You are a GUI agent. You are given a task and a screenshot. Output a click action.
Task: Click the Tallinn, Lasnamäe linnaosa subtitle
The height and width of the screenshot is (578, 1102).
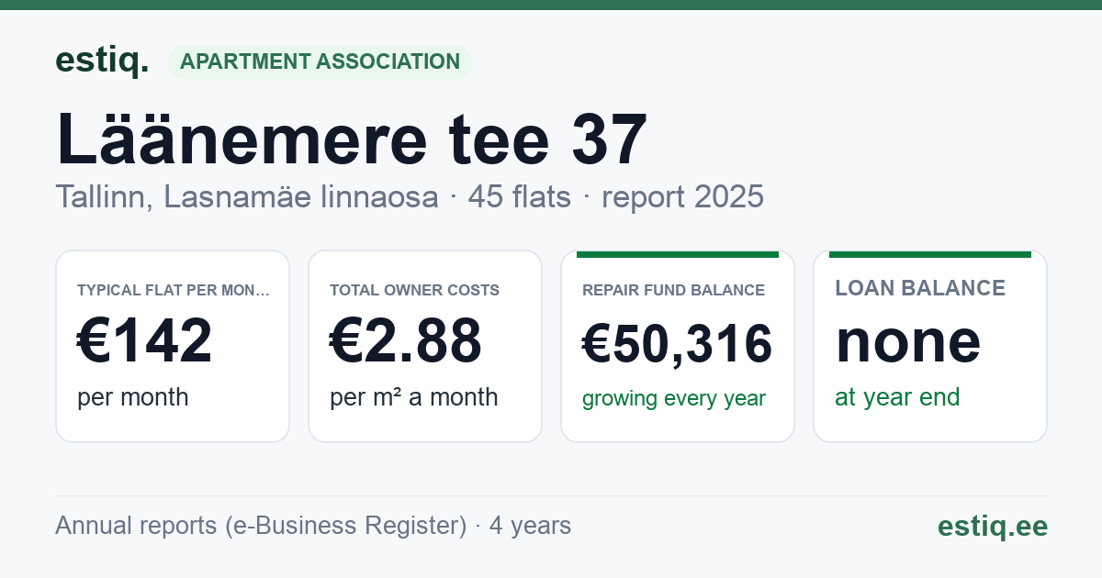[x=247, y=196]
